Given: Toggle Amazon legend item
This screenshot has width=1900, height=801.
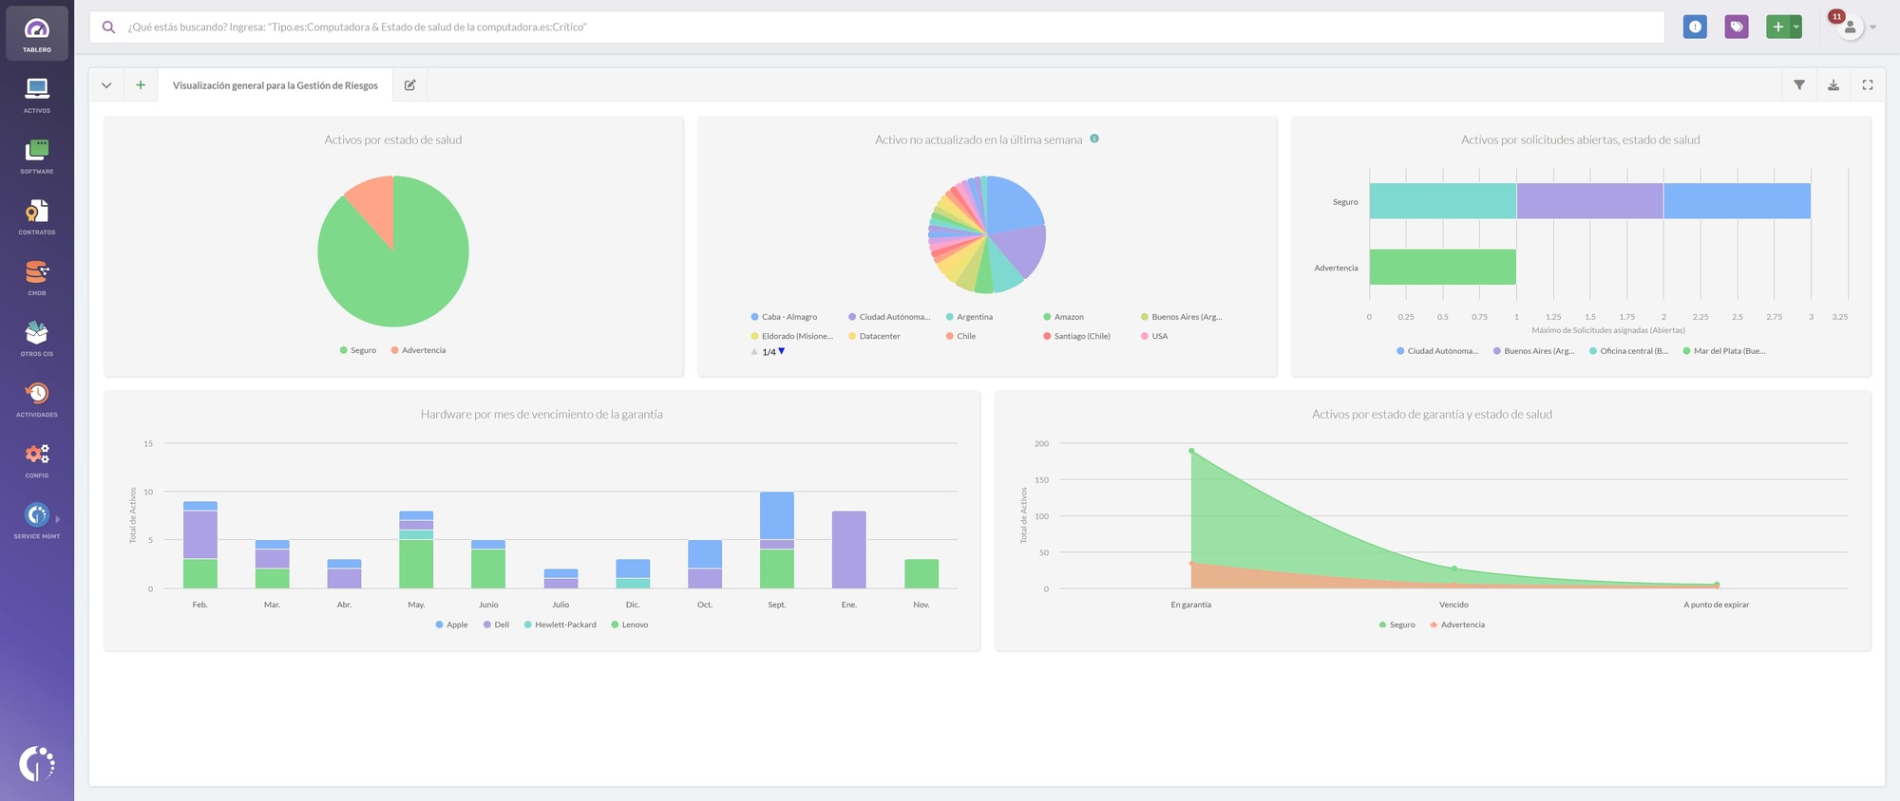Looking at the screenshot, I should pyautogui.click(x=1063, y=317).
